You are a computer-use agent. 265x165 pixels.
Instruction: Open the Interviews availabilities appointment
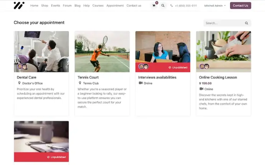pos(157,77)
